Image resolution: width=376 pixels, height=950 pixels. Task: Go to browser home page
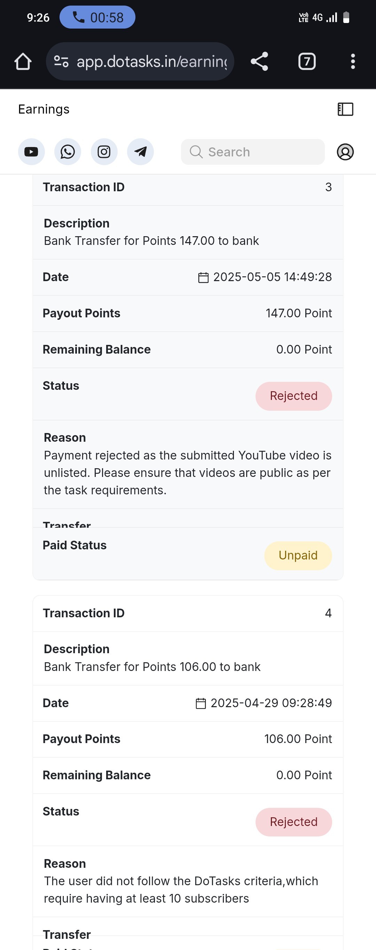click(23, 61)
